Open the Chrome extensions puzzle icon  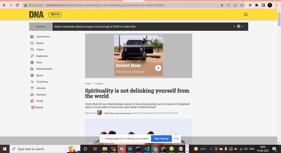pos(257,5)
